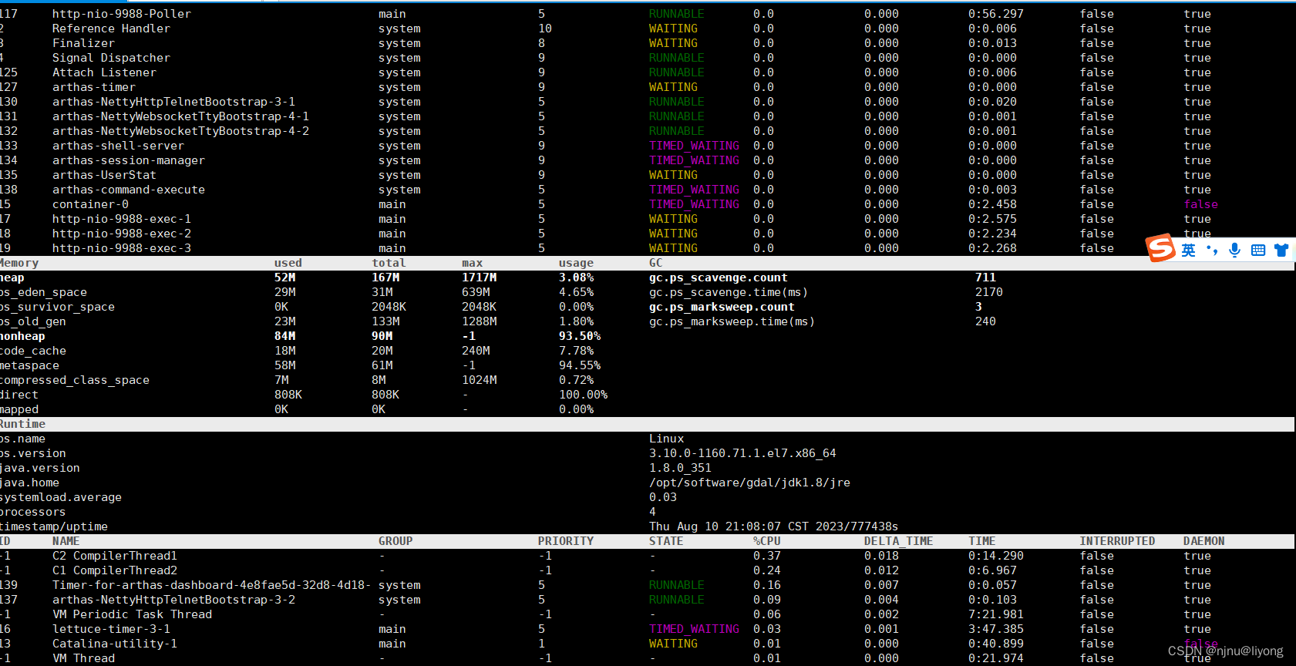Select thread name container-0

90,204
